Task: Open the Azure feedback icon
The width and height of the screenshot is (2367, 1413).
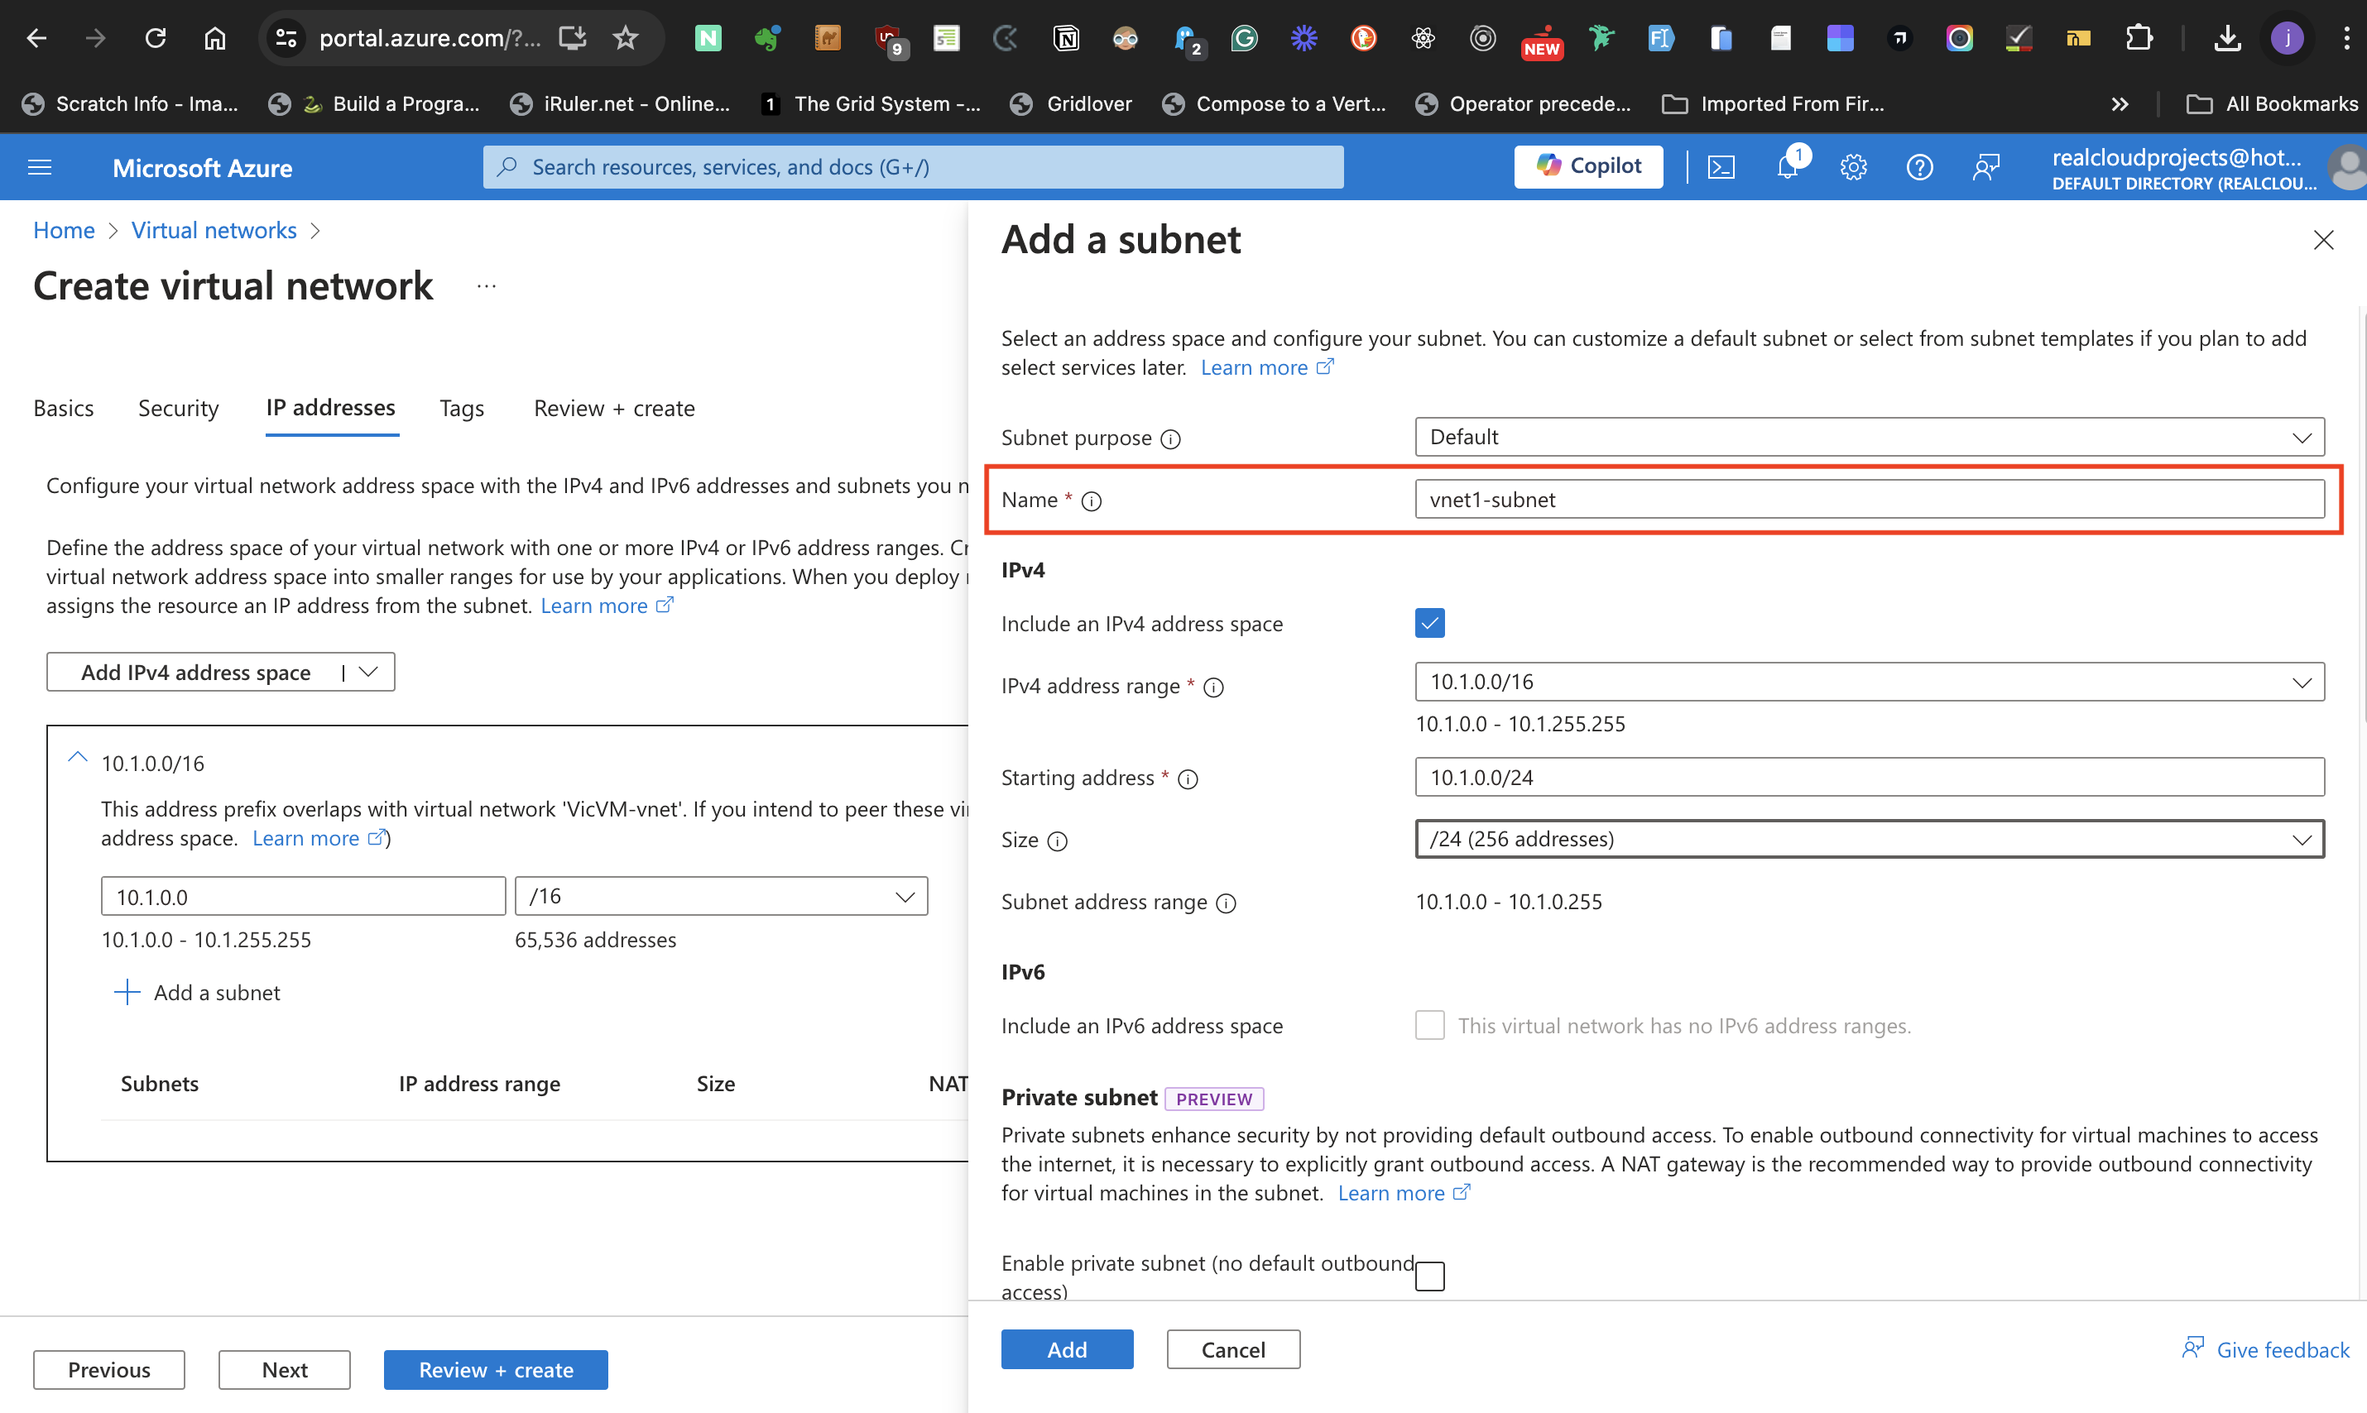Action: point(1987,166)
